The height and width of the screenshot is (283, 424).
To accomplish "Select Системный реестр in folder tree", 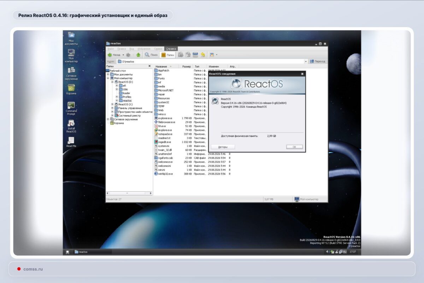I will point(127,116).
